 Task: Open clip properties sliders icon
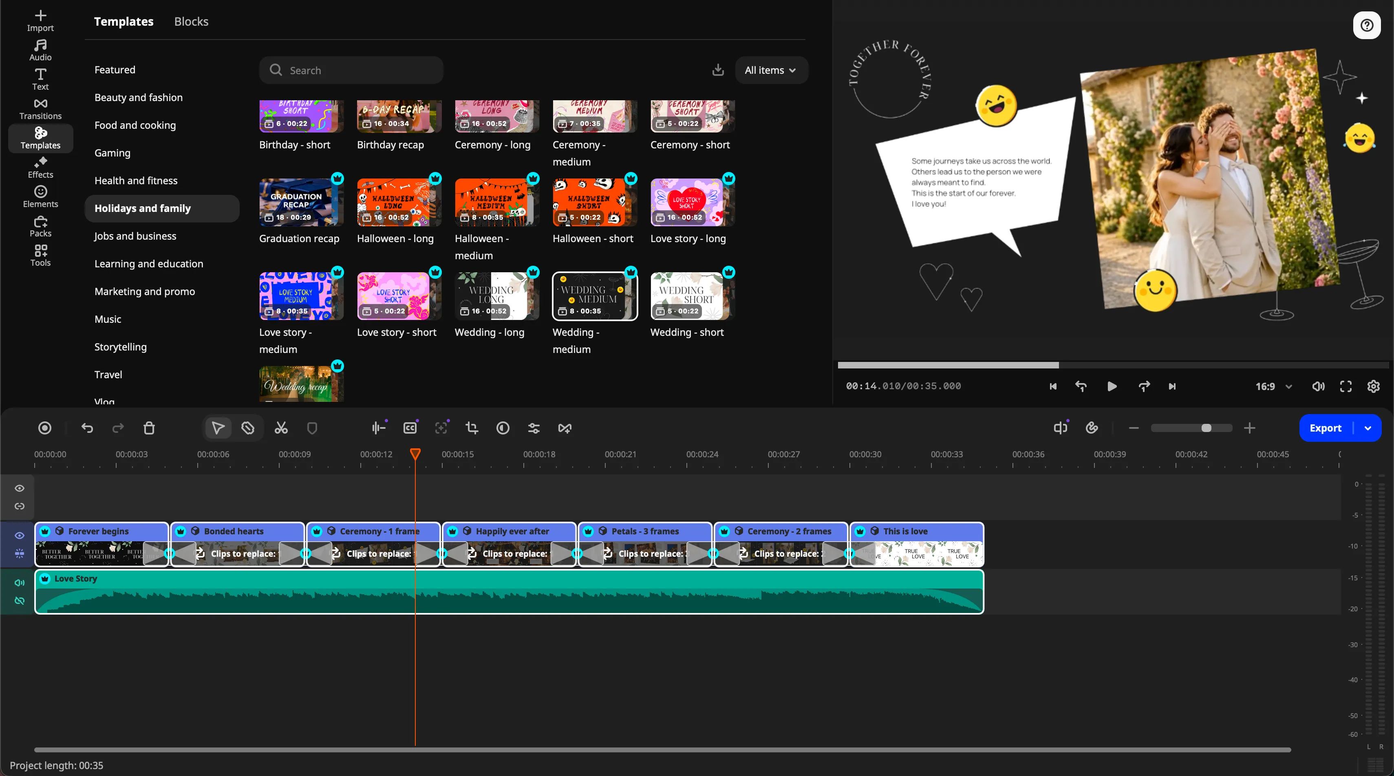(x=534, y=428)
